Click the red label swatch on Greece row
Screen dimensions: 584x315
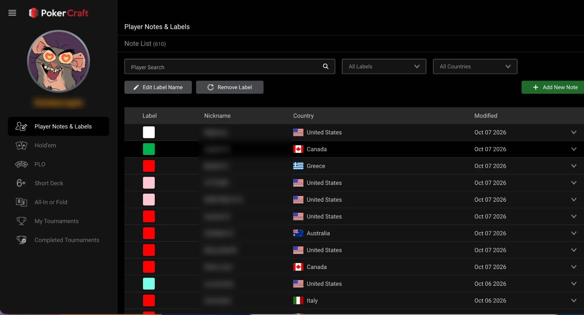[149, 166]
